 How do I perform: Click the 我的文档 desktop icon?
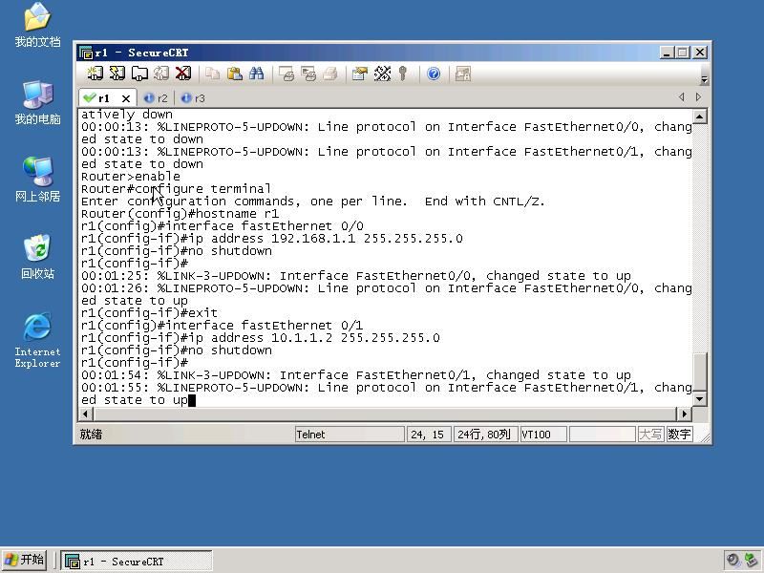(37, 26)
